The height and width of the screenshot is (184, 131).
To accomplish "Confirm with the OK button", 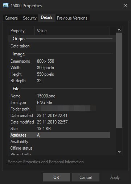I will coord(56,177).
